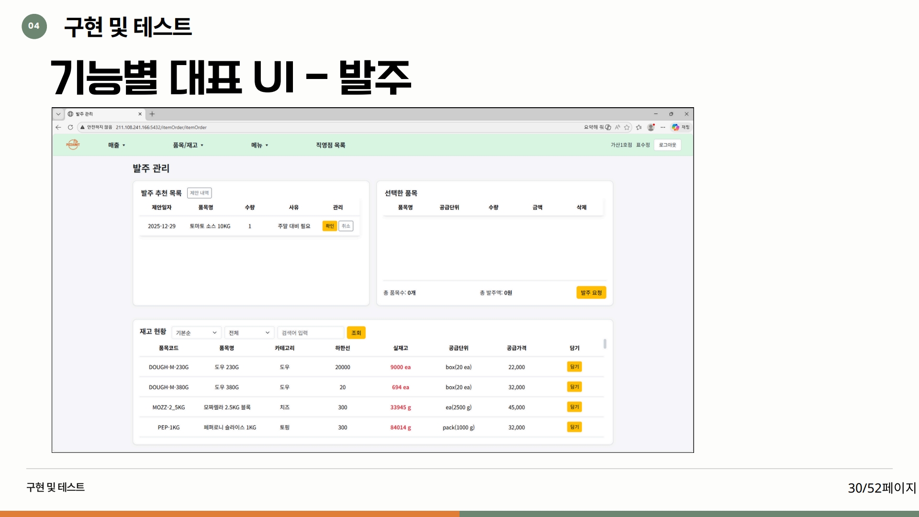Click the favorites star icon in address bar

(627, 127)
